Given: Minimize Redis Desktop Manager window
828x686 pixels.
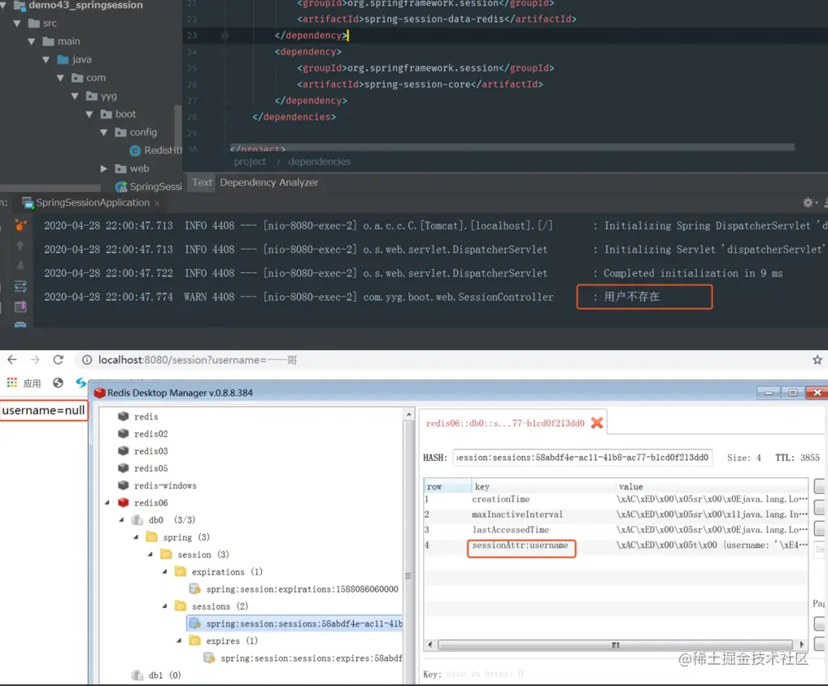Looking at the screenshot, I should (x=769, y=393).
